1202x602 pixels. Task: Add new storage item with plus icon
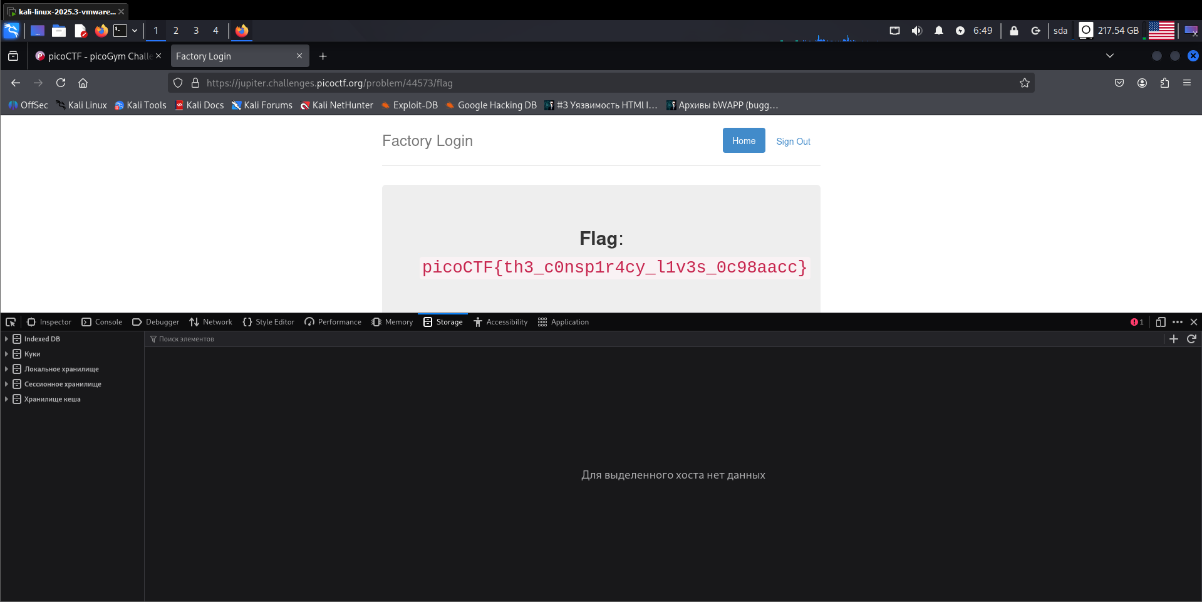coord(1174,339)
